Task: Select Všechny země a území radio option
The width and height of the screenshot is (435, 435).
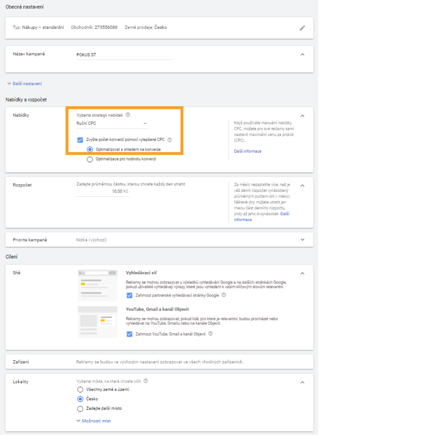Action: (x=80, y=390)
